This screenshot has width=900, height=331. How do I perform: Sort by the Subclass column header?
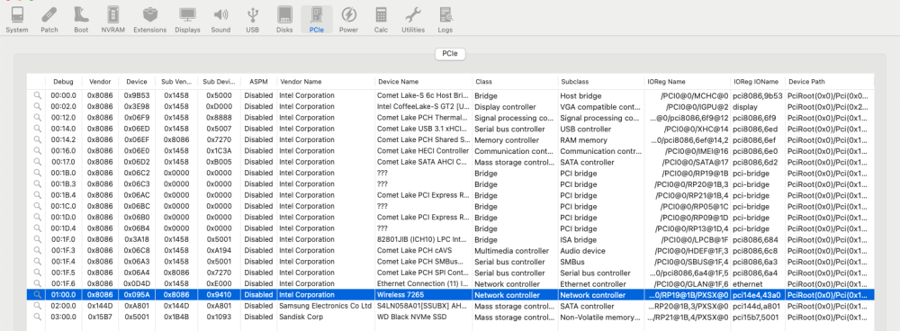click(601, 82)
